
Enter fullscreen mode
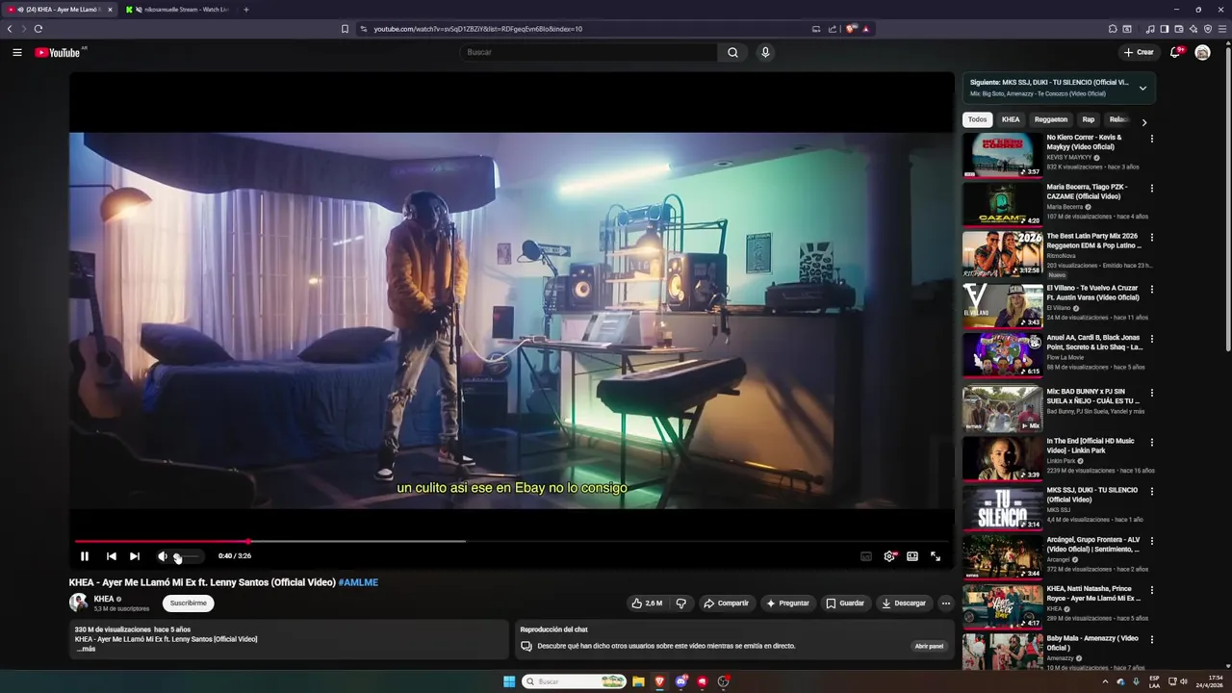pos(936,556)
